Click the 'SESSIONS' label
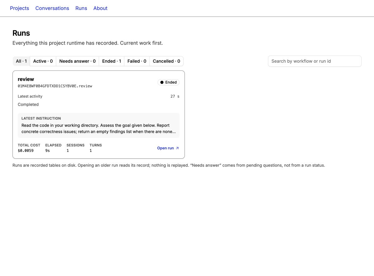 tap(75, 145)
